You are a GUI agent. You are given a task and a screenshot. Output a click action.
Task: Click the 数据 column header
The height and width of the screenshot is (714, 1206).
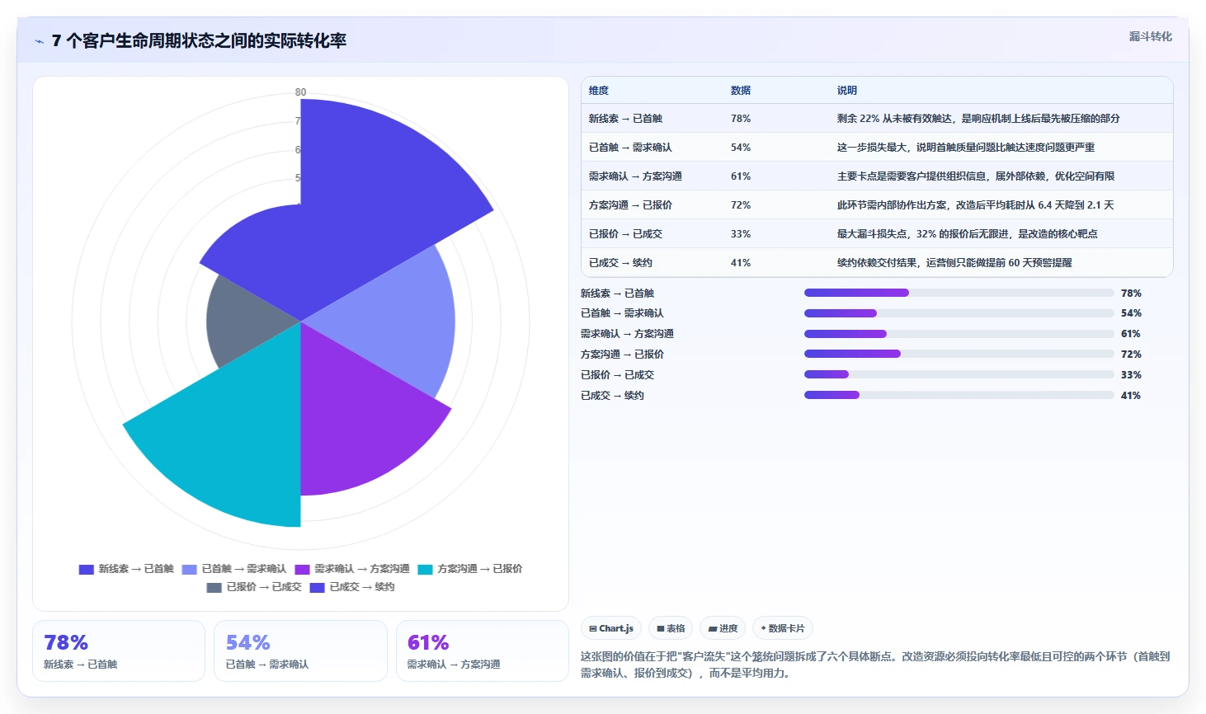741,91
